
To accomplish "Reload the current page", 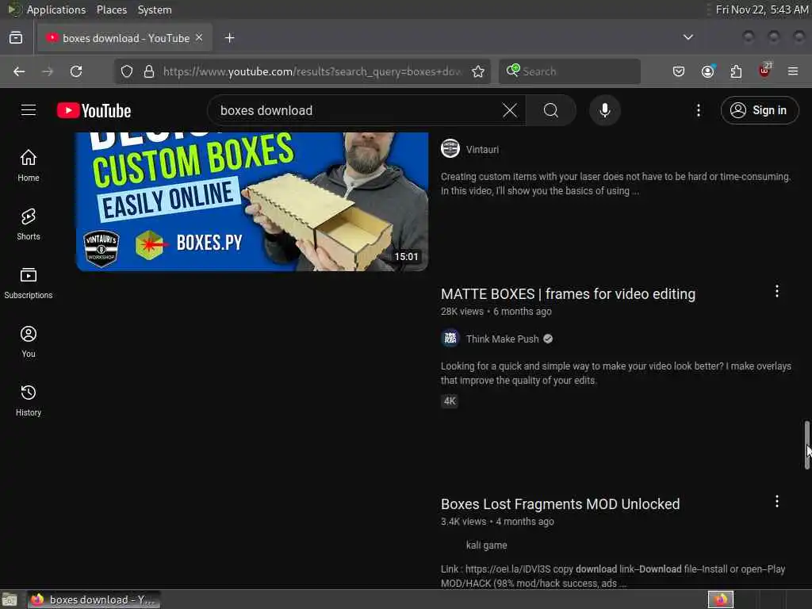I will (76, 71).
